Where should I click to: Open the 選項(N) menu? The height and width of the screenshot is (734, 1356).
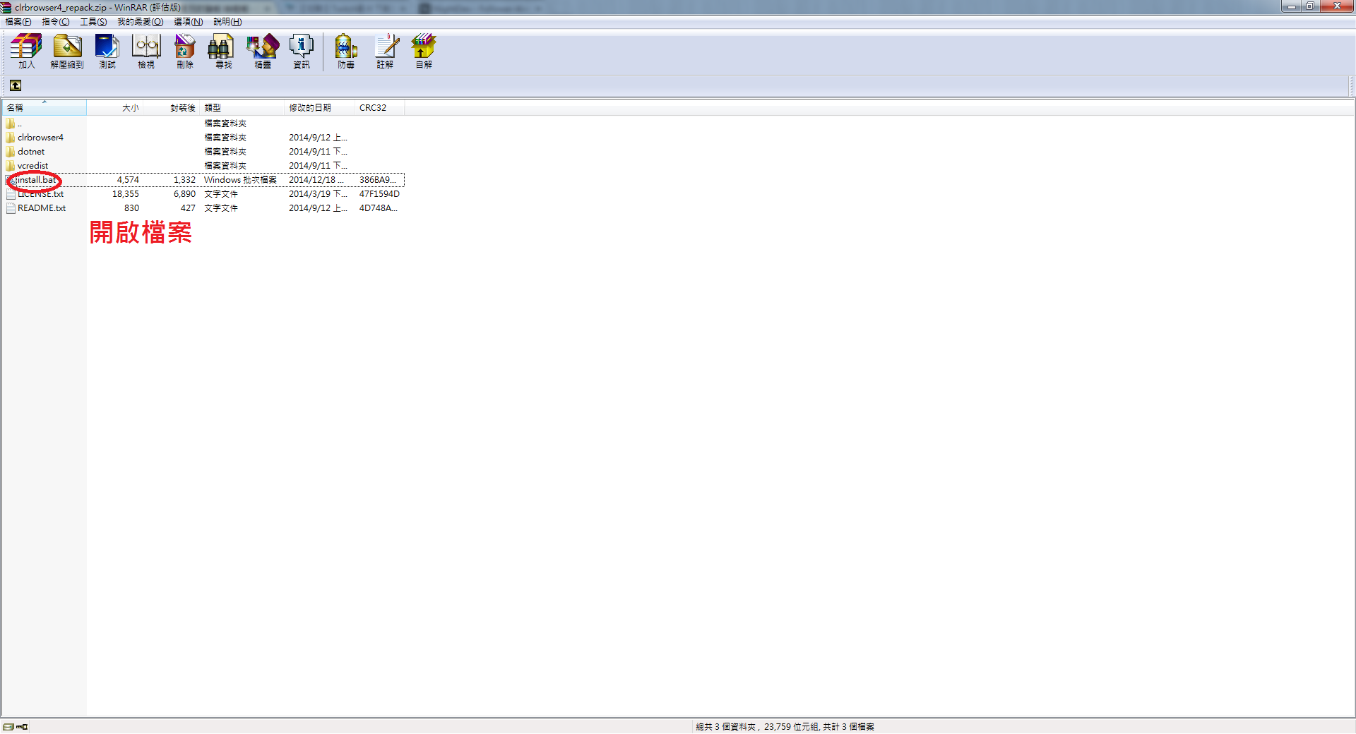(188, 22)
